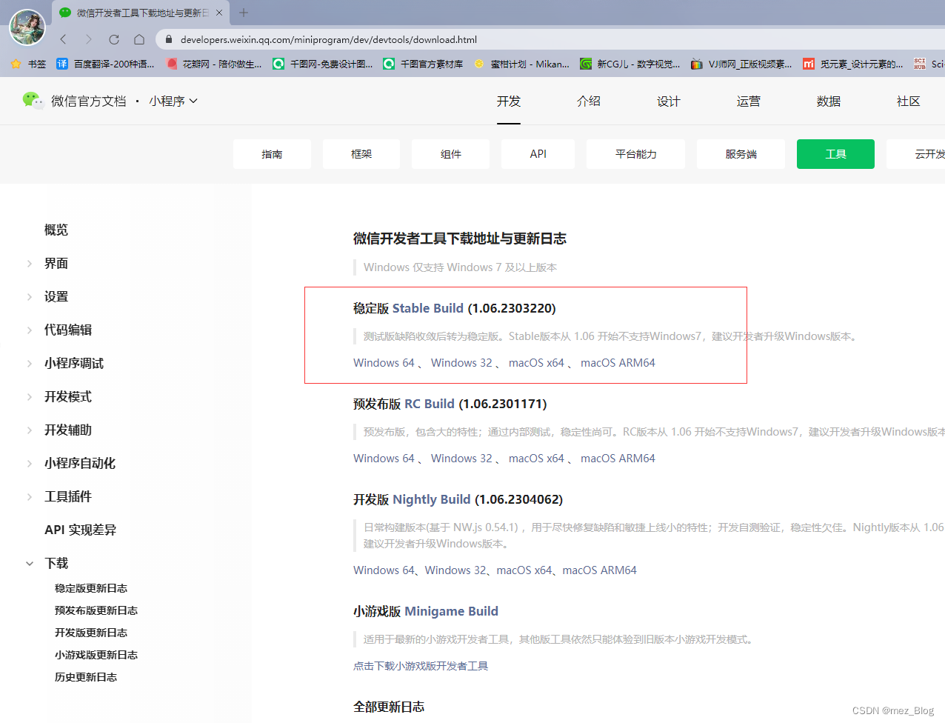Open 历史更新日志 sidebar item

coord(86,677)
